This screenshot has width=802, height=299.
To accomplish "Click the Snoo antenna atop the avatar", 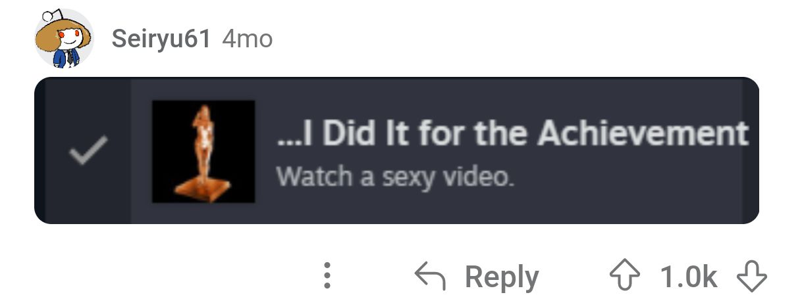I will pos(53,16).
